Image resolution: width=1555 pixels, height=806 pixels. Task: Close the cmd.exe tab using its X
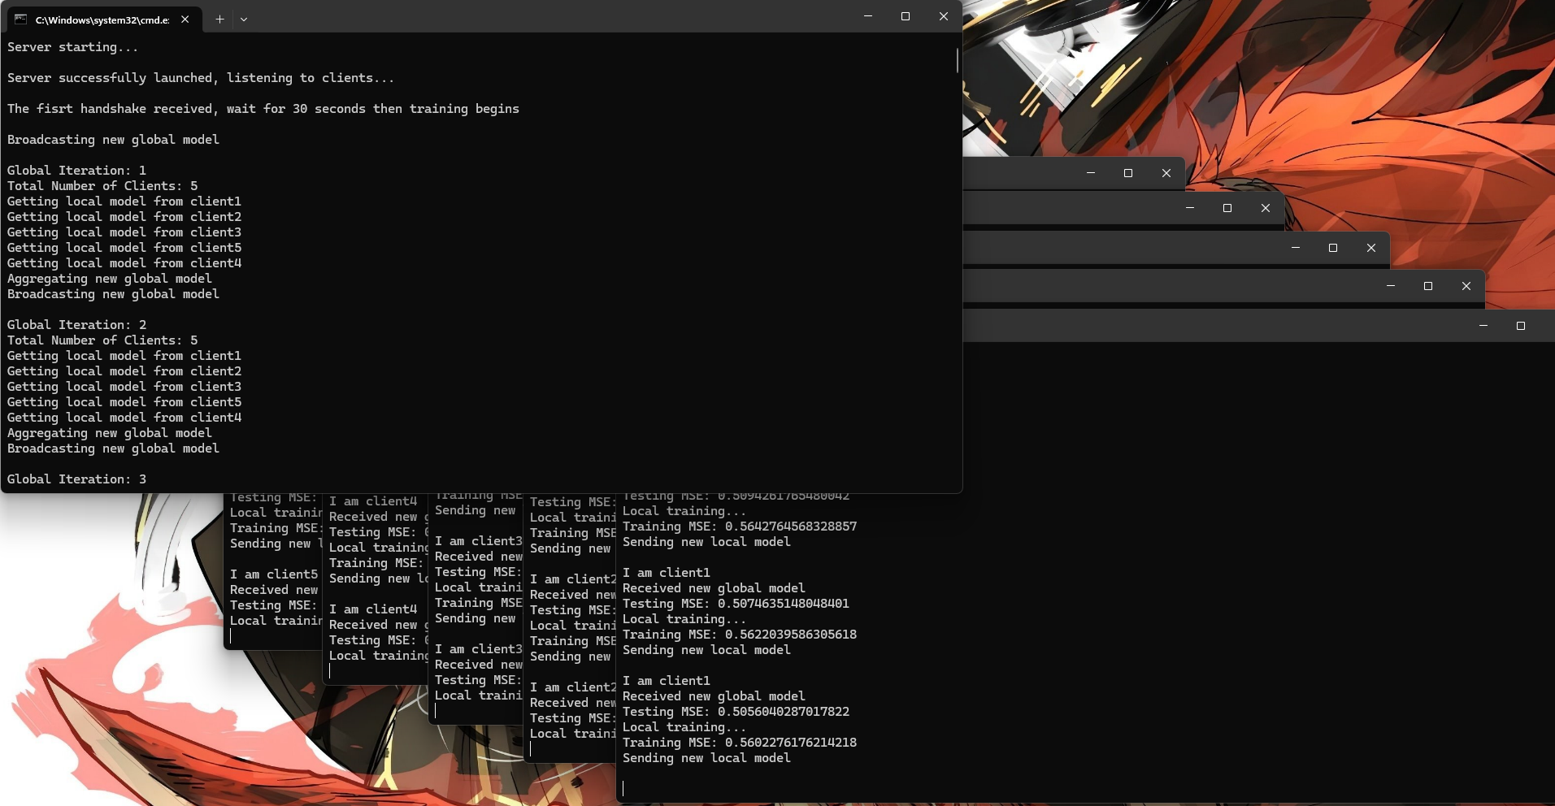(x=185, y=19)
